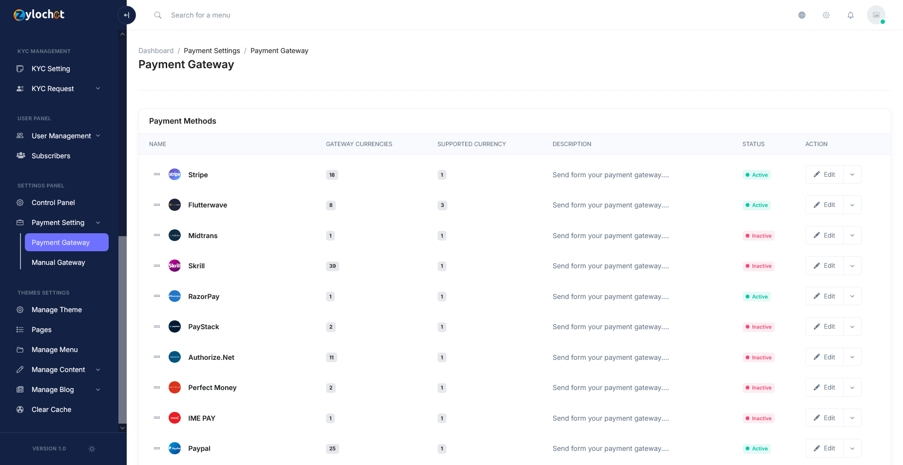Expand the Manage Blog submenu

tap(98, 390)
